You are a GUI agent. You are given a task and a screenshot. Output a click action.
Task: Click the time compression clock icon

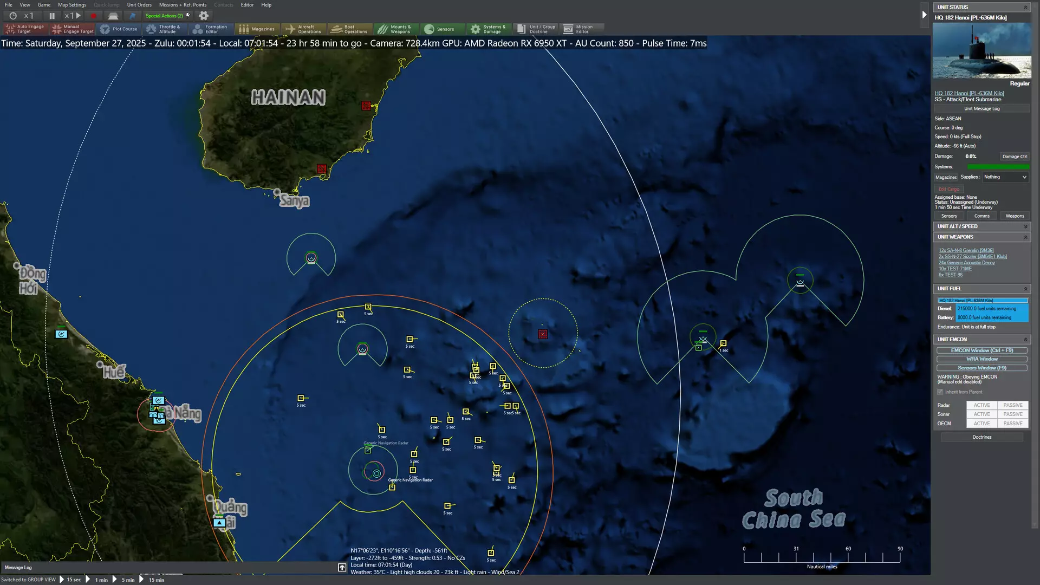(13, 16)
